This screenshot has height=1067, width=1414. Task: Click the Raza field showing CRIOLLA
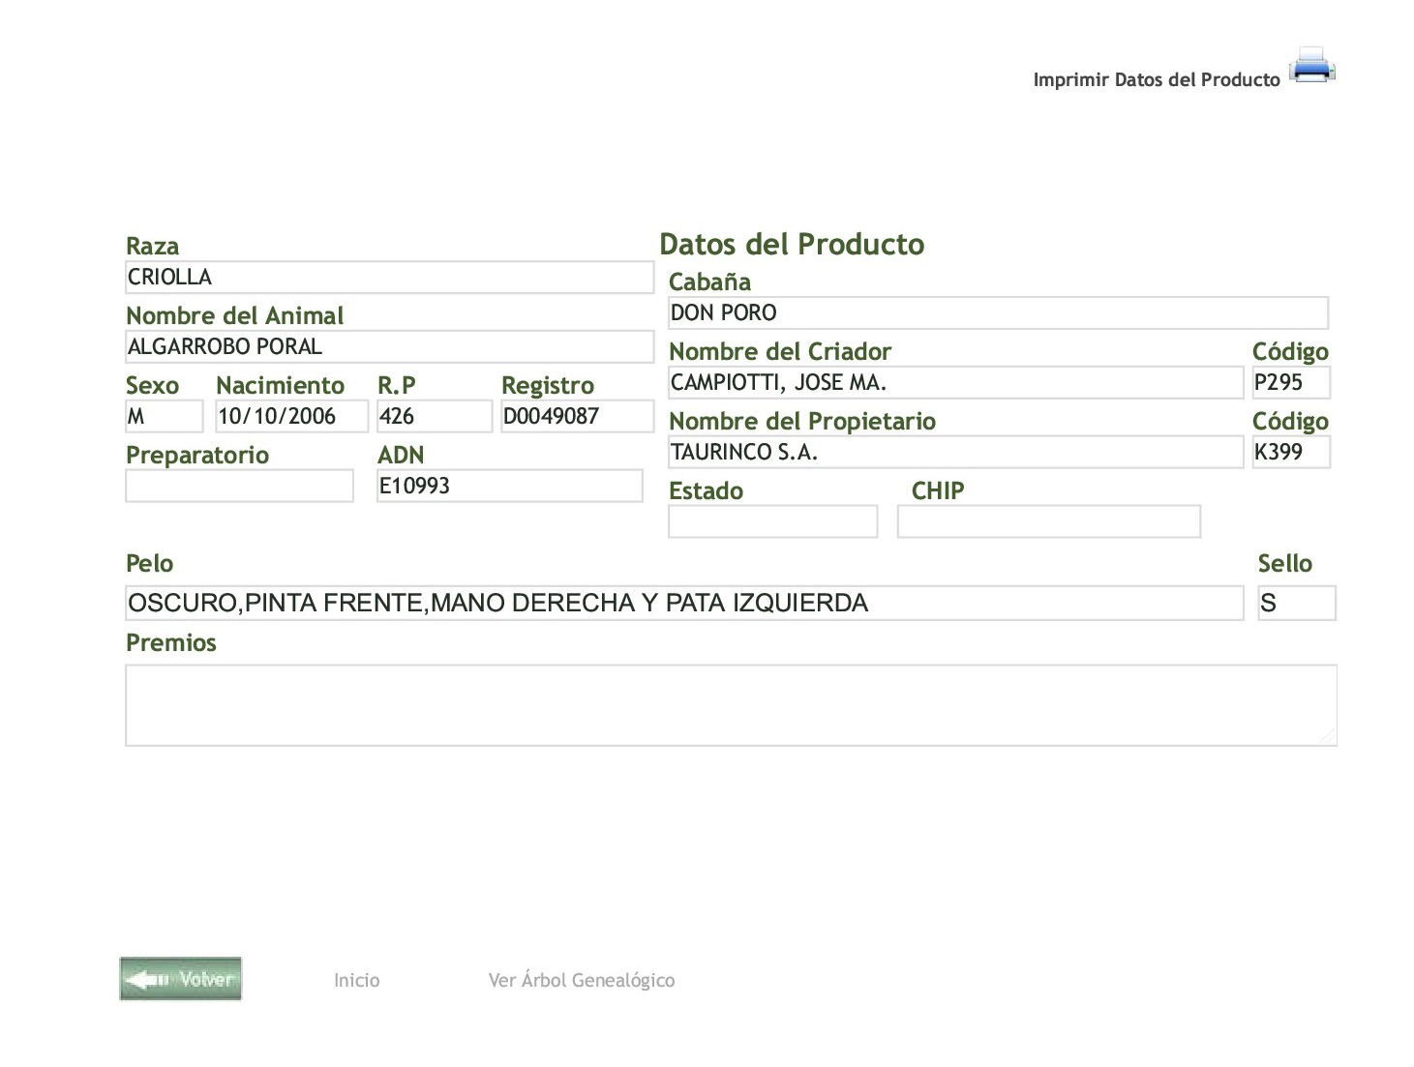point(389,278)
